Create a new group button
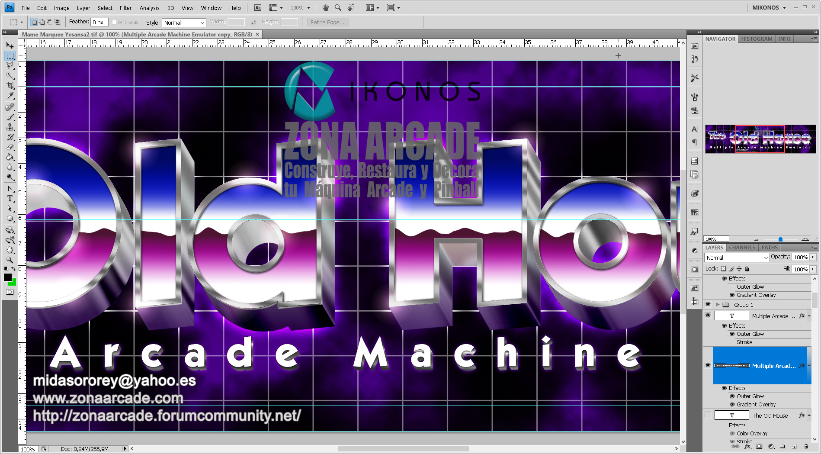 tap(783, 446)
